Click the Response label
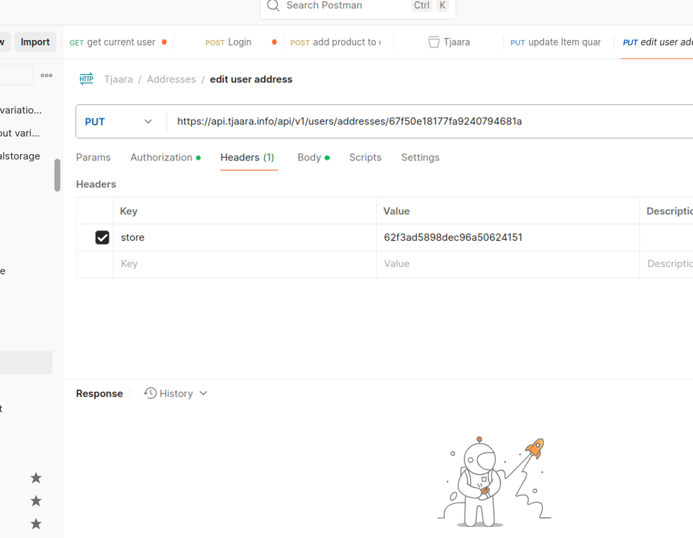 click(x=100, y=393)
